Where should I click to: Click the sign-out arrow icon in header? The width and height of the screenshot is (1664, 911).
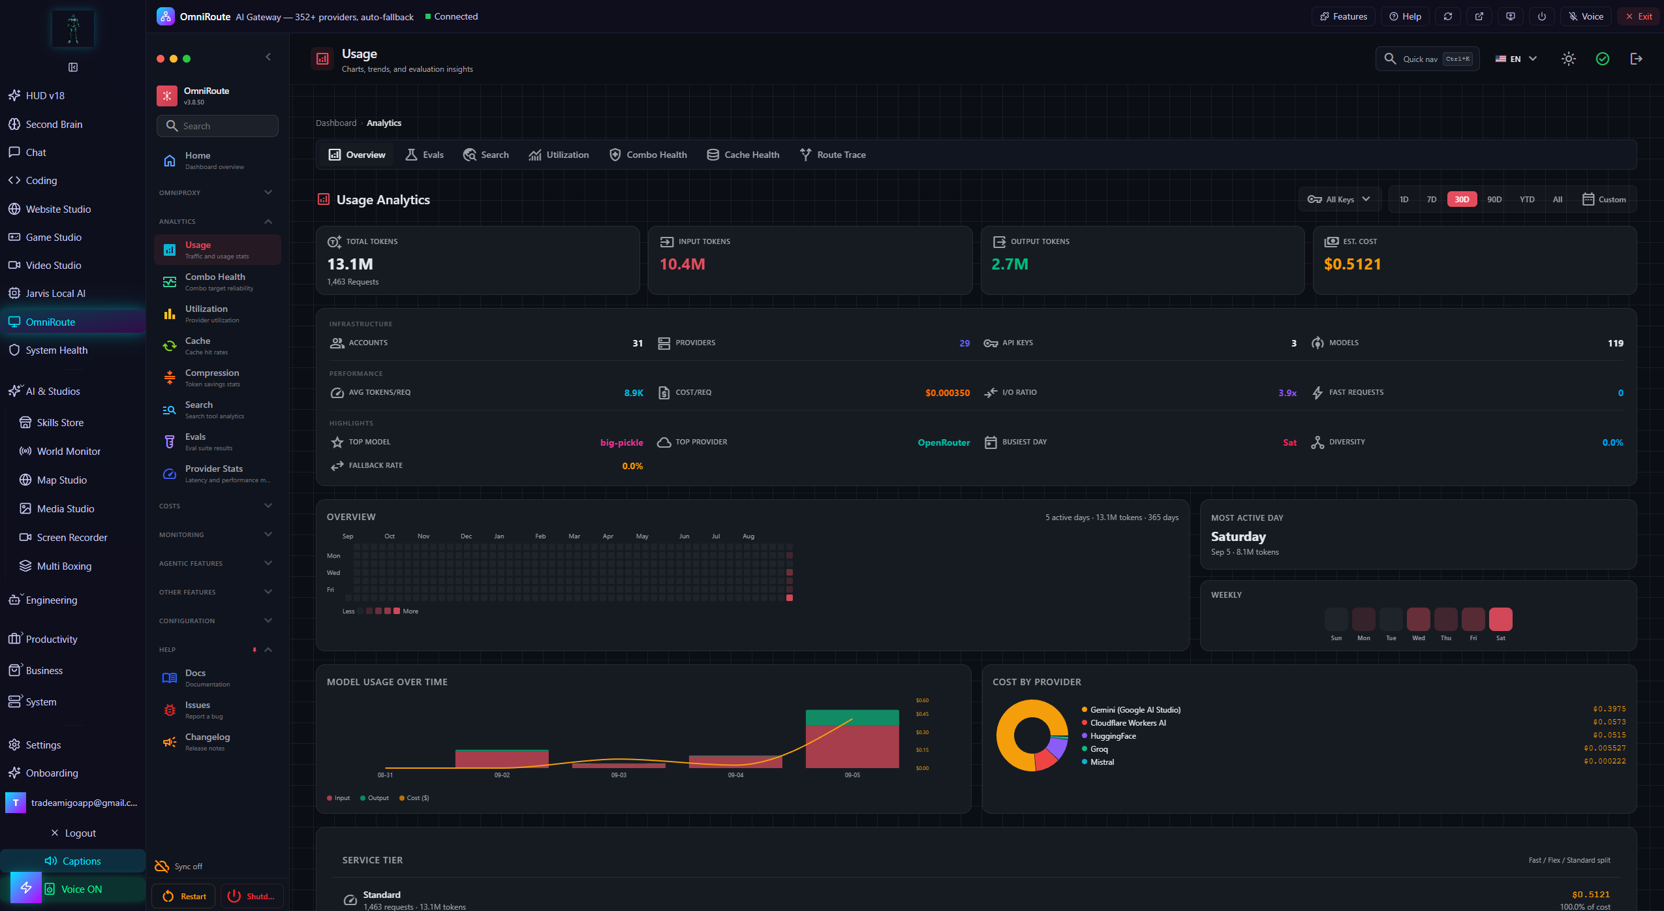coord(1636,59)
